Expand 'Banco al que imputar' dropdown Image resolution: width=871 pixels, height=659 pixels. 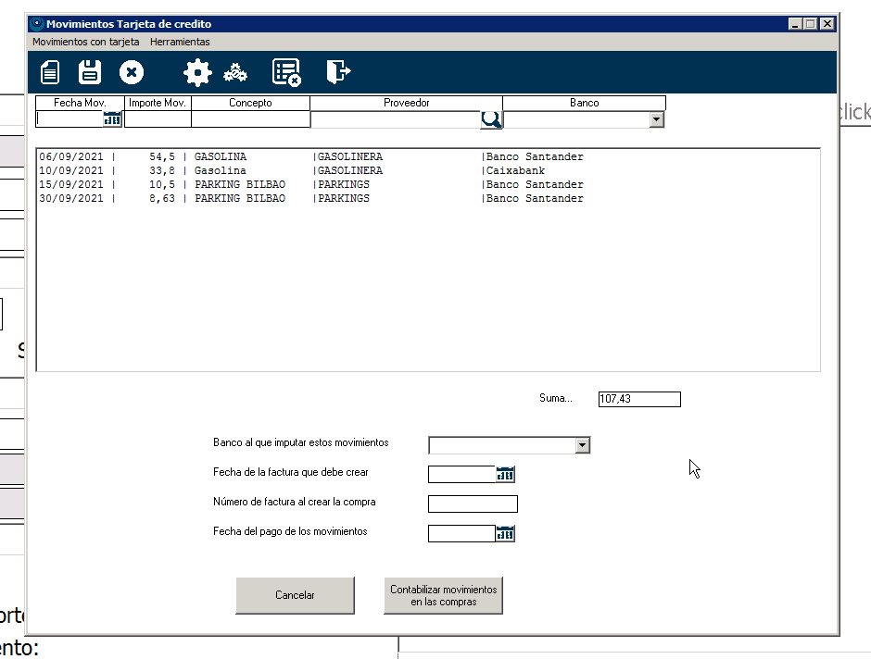(x=582, y=446)
